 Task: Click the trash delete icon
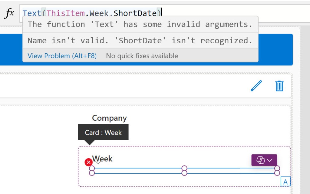(279, 86)
